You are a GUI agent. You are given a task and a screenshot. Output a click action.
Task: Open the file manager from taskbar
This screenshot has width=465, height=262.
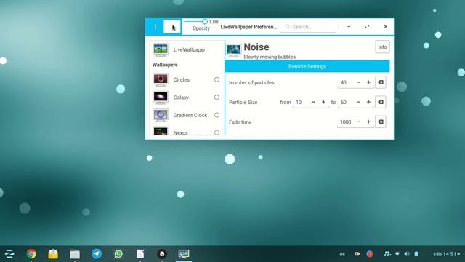tap(75, 254)
